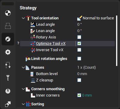Edit the Lean angle value 0°
The height and width of the screenshot is (109, 120).
79,31
